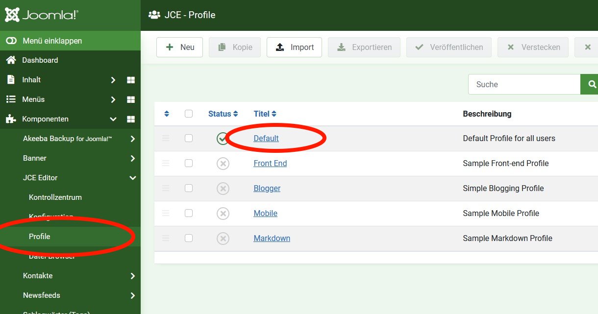The height and width of the screenshot is (314, 598).
Task: Click the Verstecken button
Action: point(533,47)
